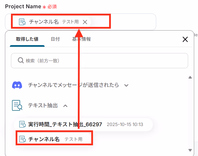Click the チャンネルでメッセージが送信されたら section title
Viewport: 198px width, 156px height.
[x=73, y=85]
